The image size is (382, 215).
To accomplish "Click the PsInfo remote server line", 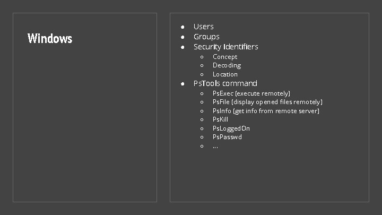I will (266, 111).
